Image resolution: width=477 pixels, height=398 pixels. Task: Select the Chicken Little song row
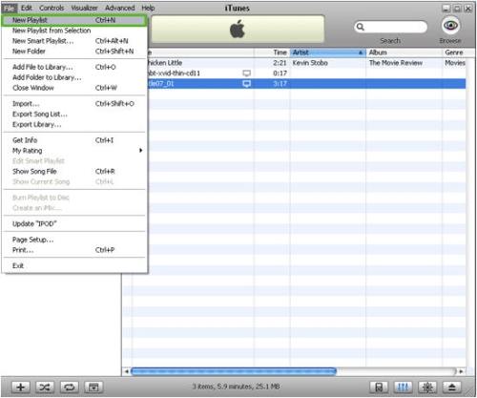pyautogui.click(x=307, y=63)
